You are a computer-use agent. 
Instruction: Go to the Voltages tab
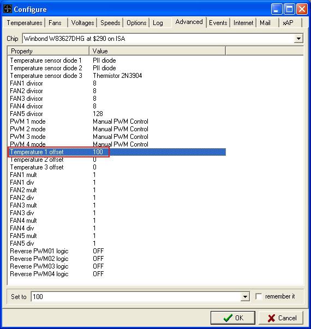click(x=82, y=23)
